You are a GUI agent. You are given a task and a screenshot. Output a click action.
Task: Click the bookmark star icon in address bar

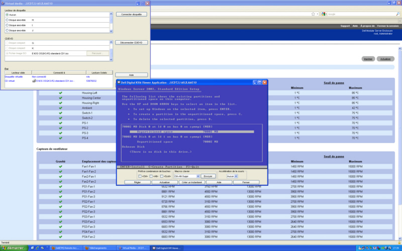(313, 14)
